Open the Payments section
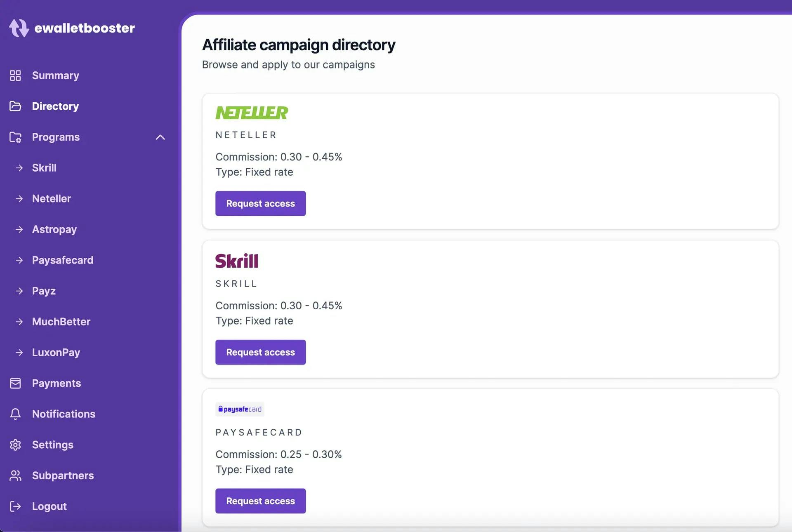 [57, 383]
